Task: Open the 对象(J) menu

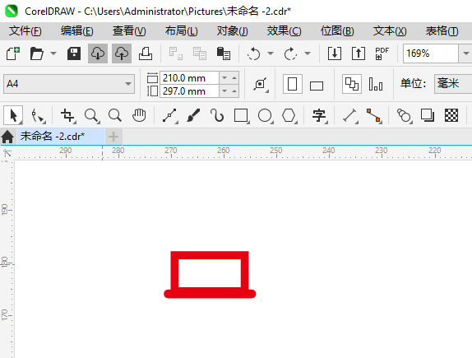Action: coord(233,31)
